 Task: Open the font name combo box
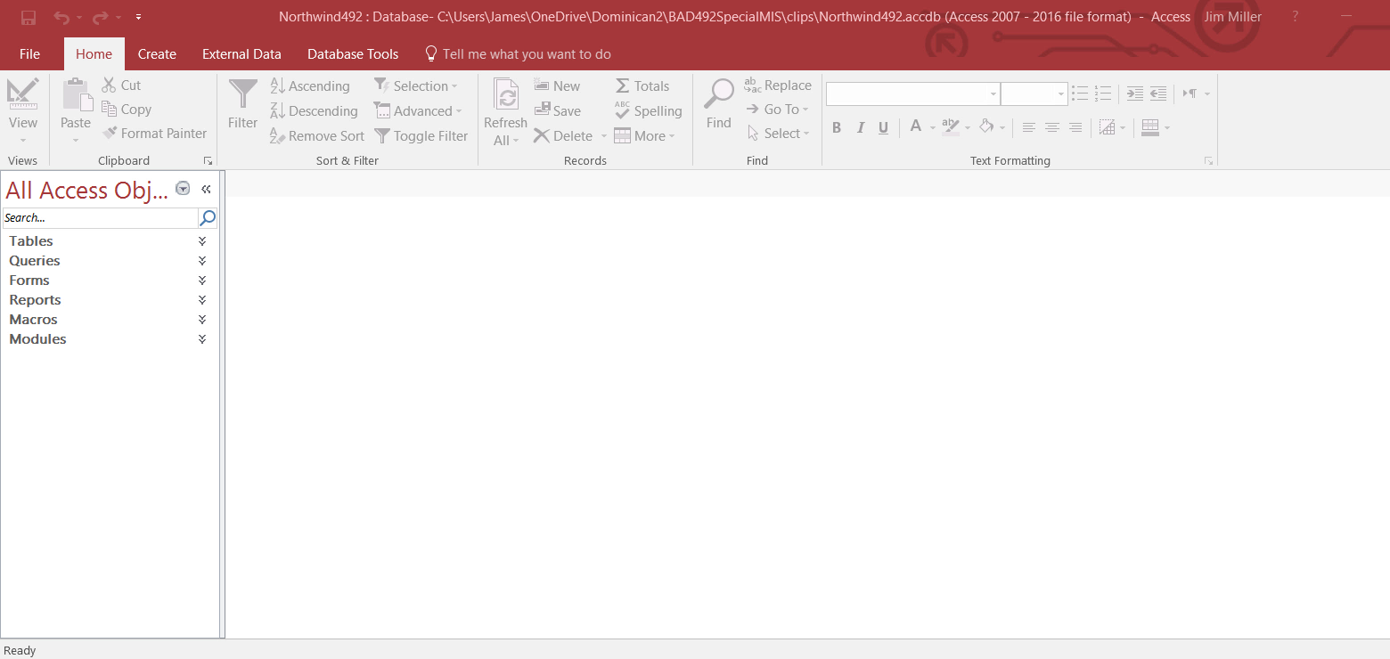(x=912, y=94)
